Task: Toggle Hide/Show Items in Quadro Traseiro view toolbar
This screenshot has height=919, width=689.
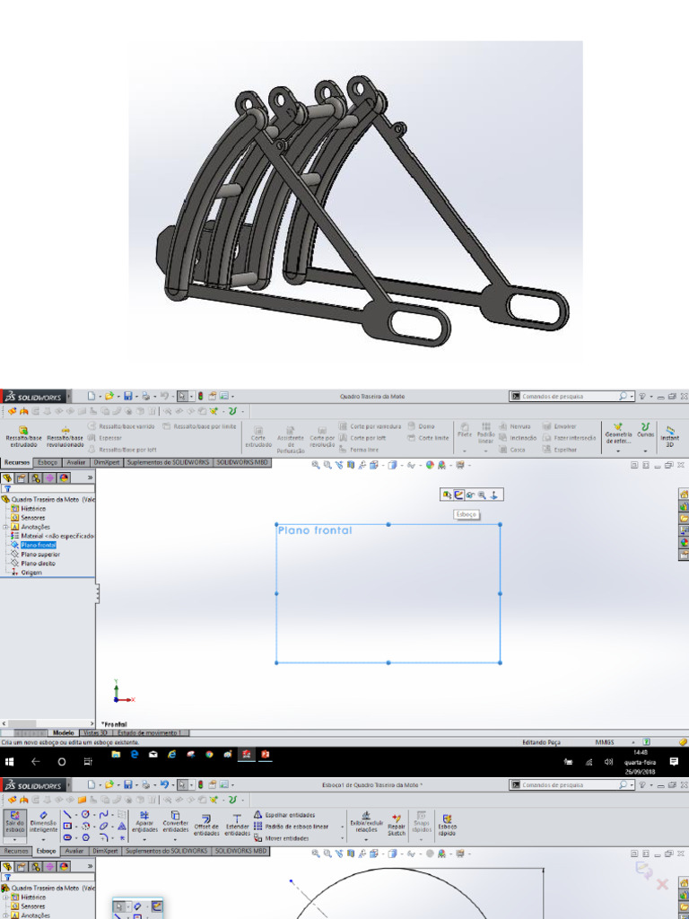Action: (x=412, y=465)
